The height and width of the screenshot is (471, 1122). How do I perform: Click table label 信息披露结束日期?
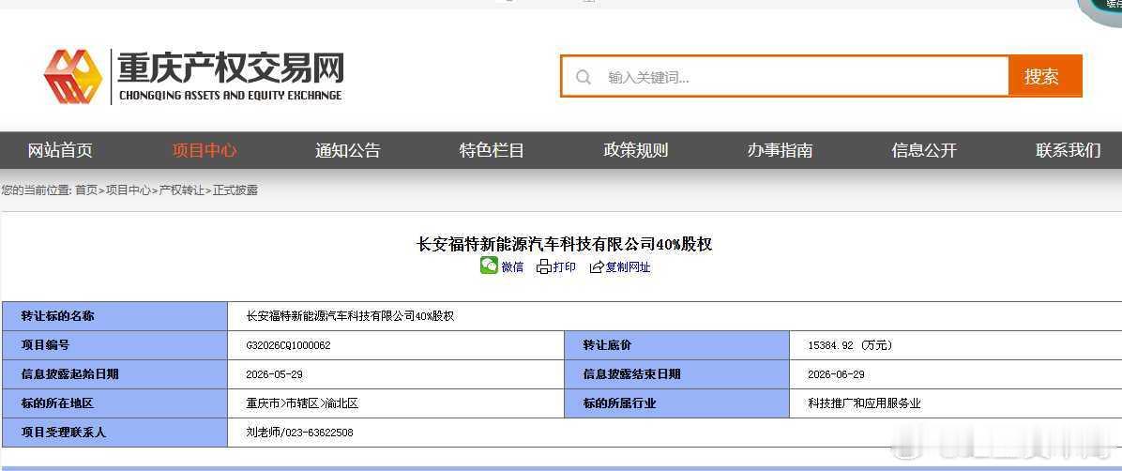coord(632,374)
